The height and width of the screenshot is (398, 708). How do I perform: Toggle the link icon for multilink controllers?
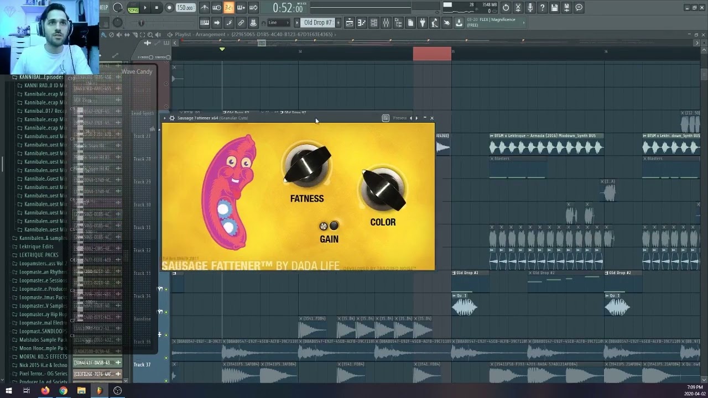(x=241, y=23)
